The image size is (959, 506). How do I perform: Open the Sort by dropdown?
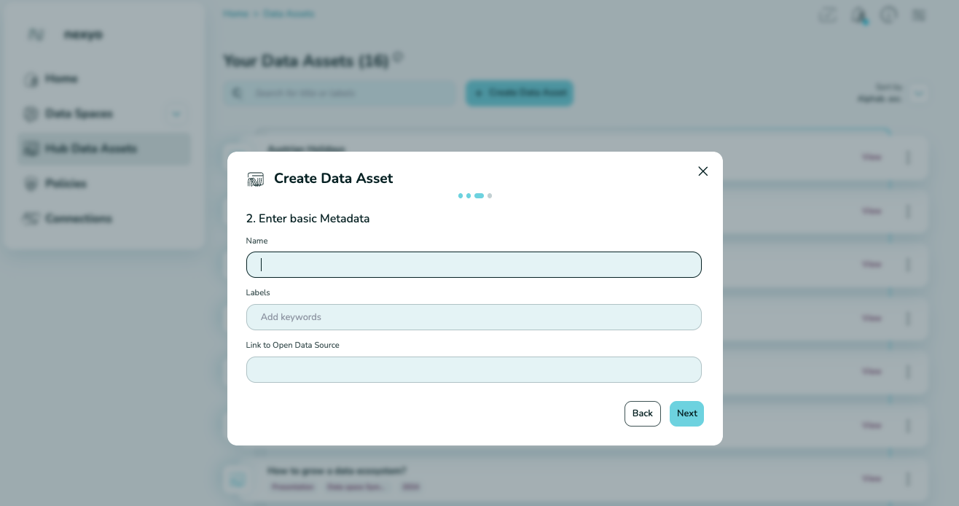tap(919, 93)
